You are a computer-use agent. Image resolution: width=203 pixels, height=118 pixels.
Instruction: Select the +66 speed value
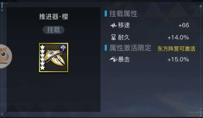[183, 25]
